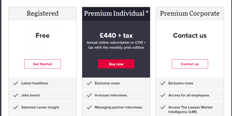232x116 pixels.
Task: Click checkmark beside Access for all employees
Action: 163,95
